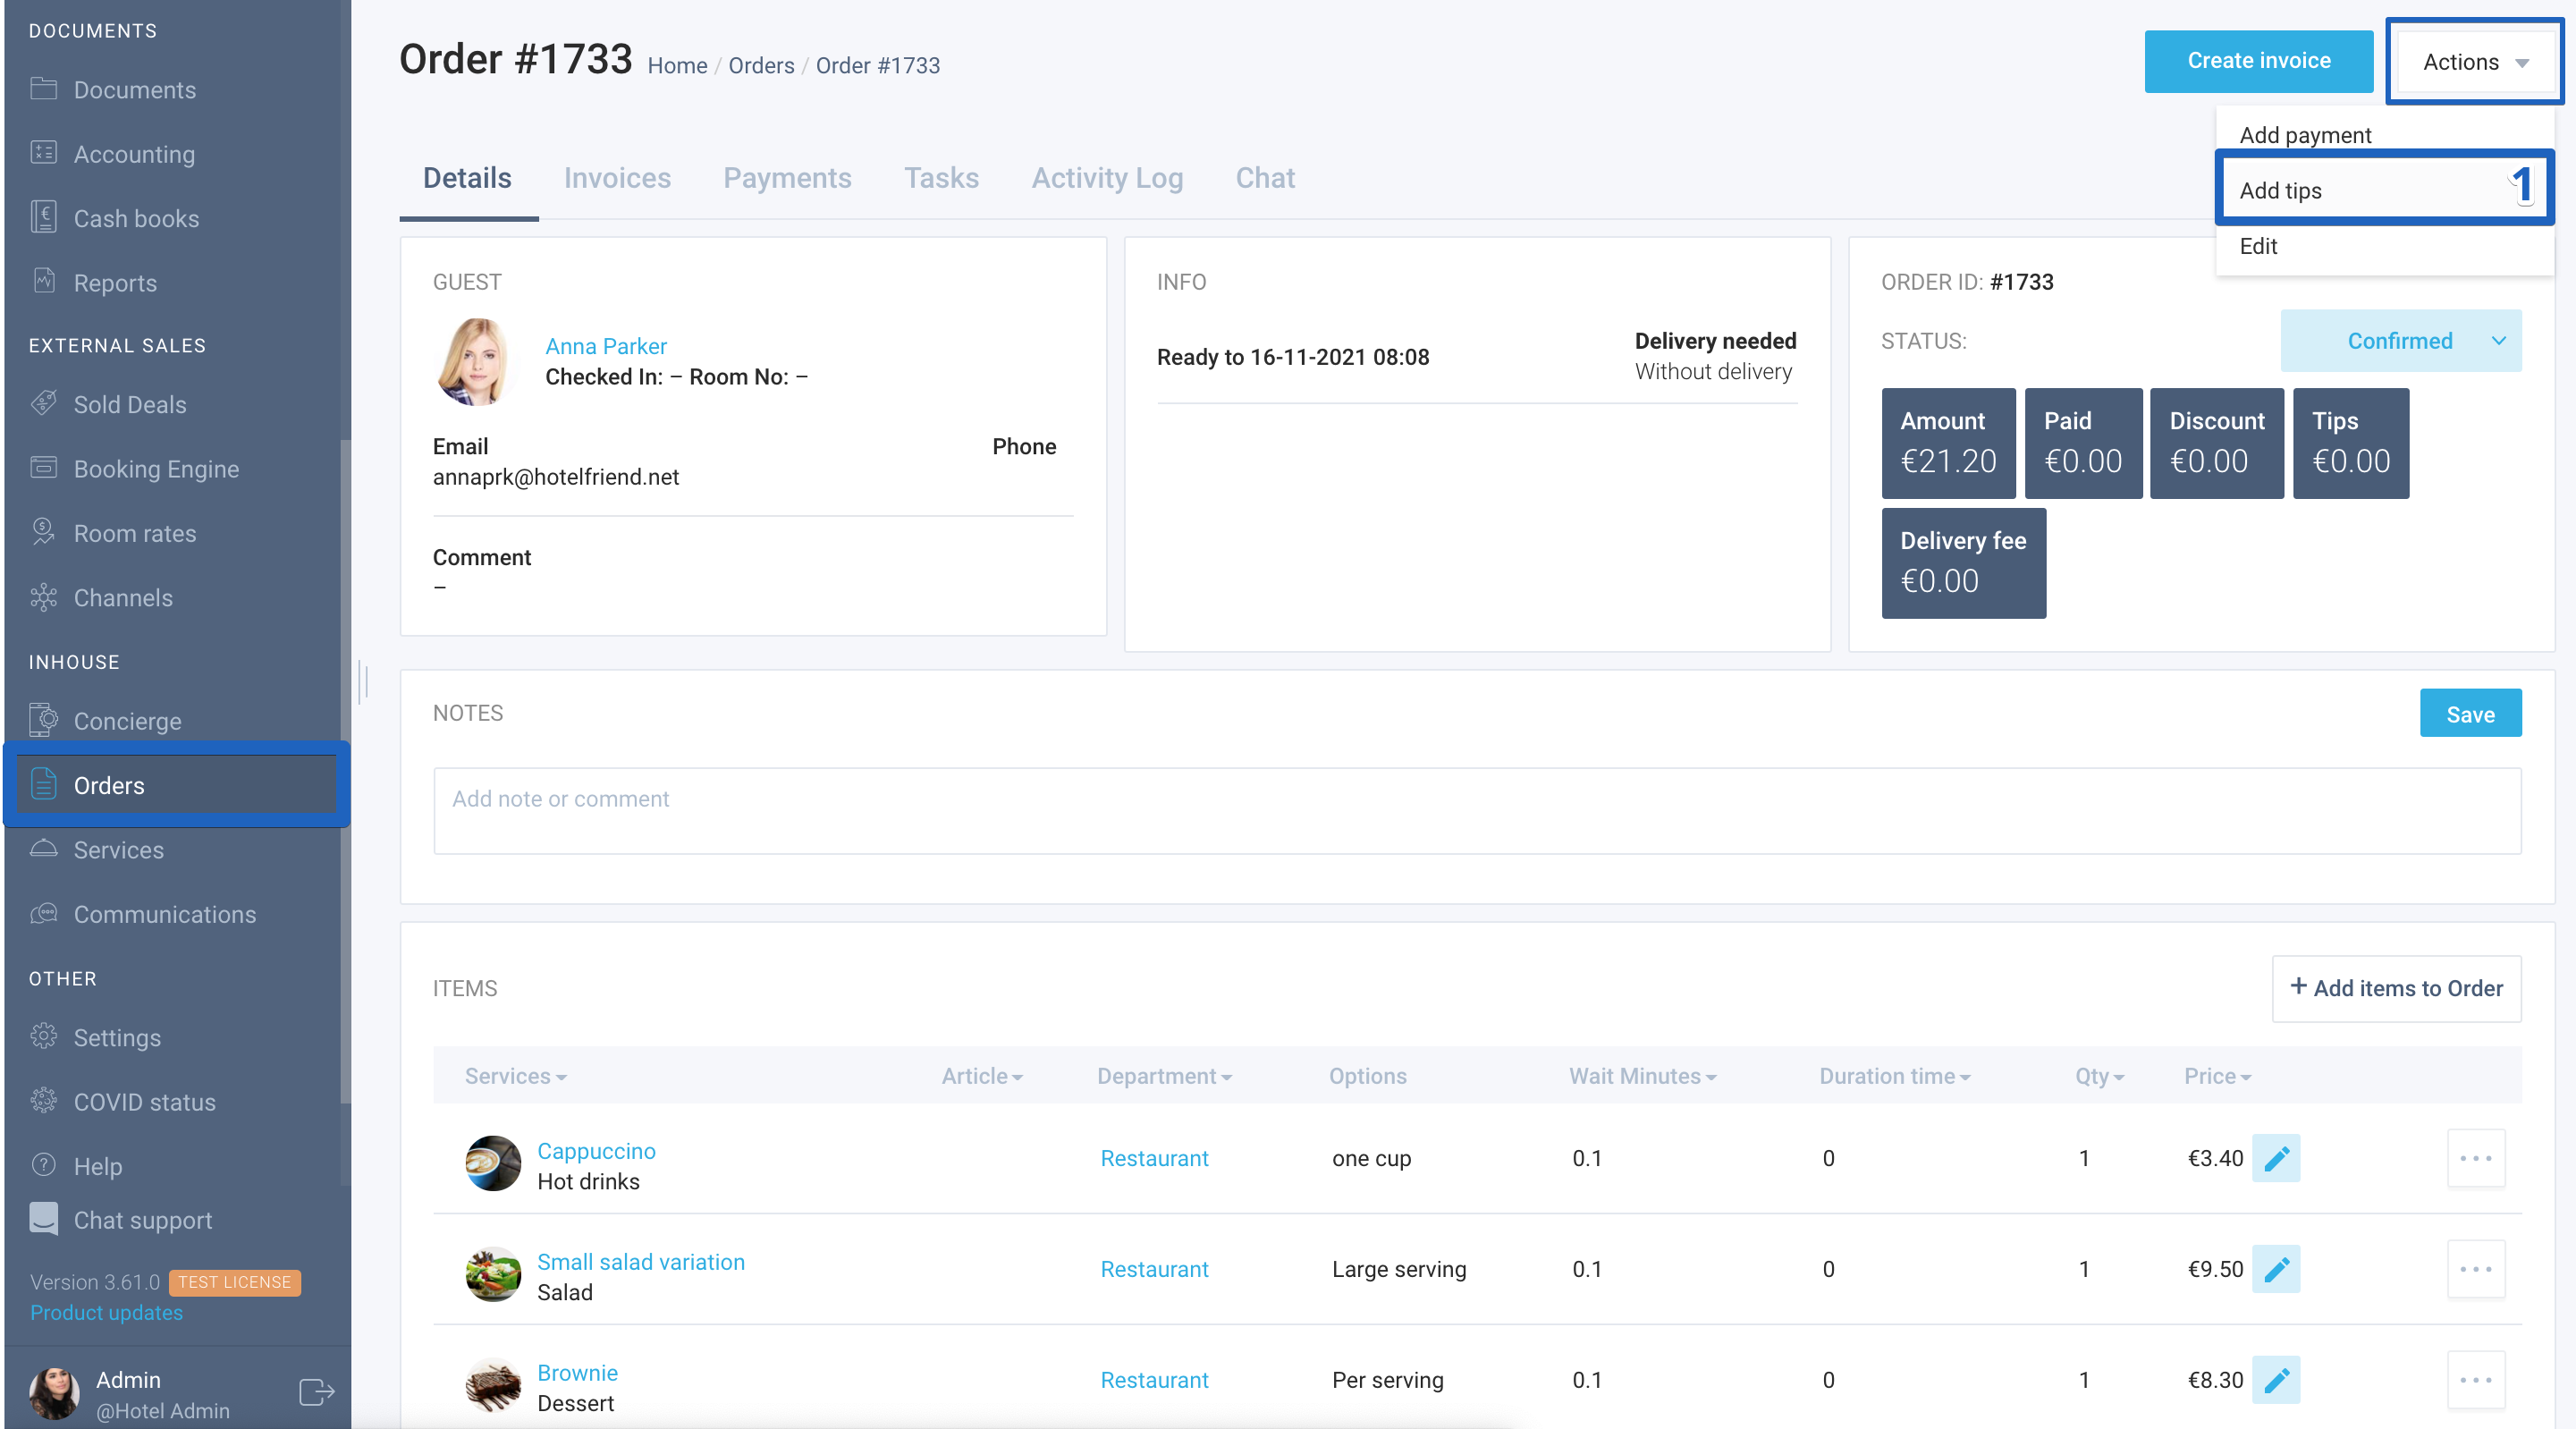Open the Cappuccino service link
This screenshot has width=2576, height=1429.
coord(596,1151)
